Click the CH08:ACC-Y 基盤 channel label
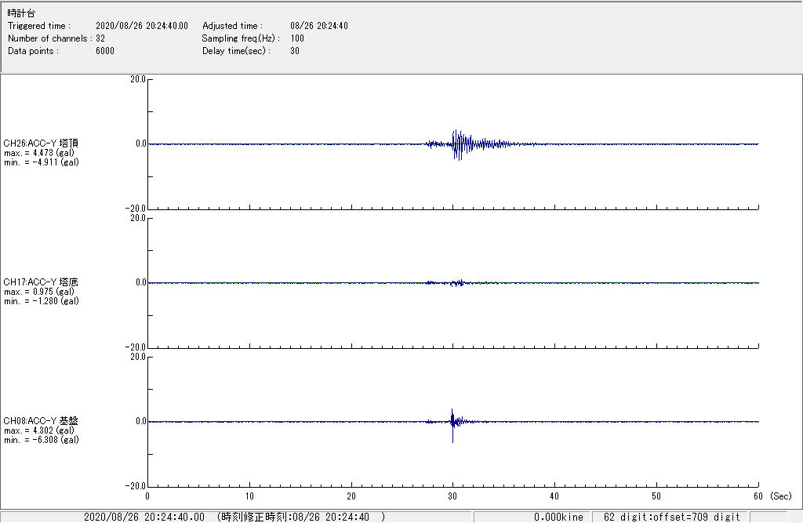Screen dimensions: 803x523 41,421
